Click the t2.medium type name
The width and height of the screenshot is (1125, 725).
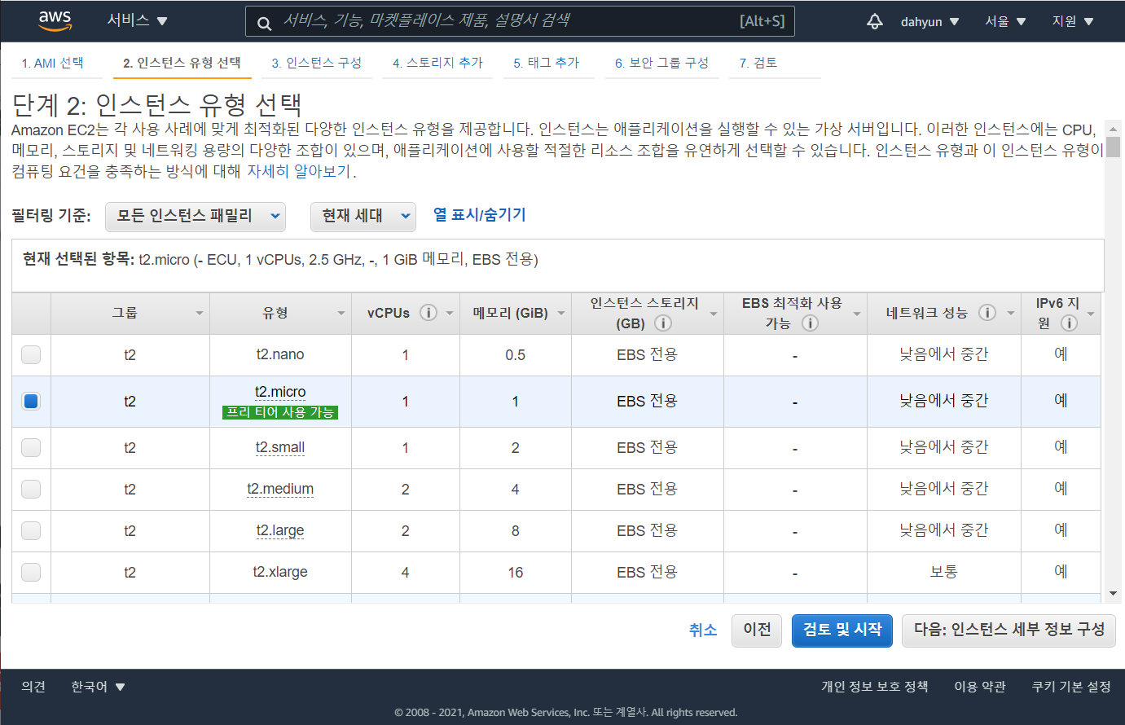coord(280,489)
